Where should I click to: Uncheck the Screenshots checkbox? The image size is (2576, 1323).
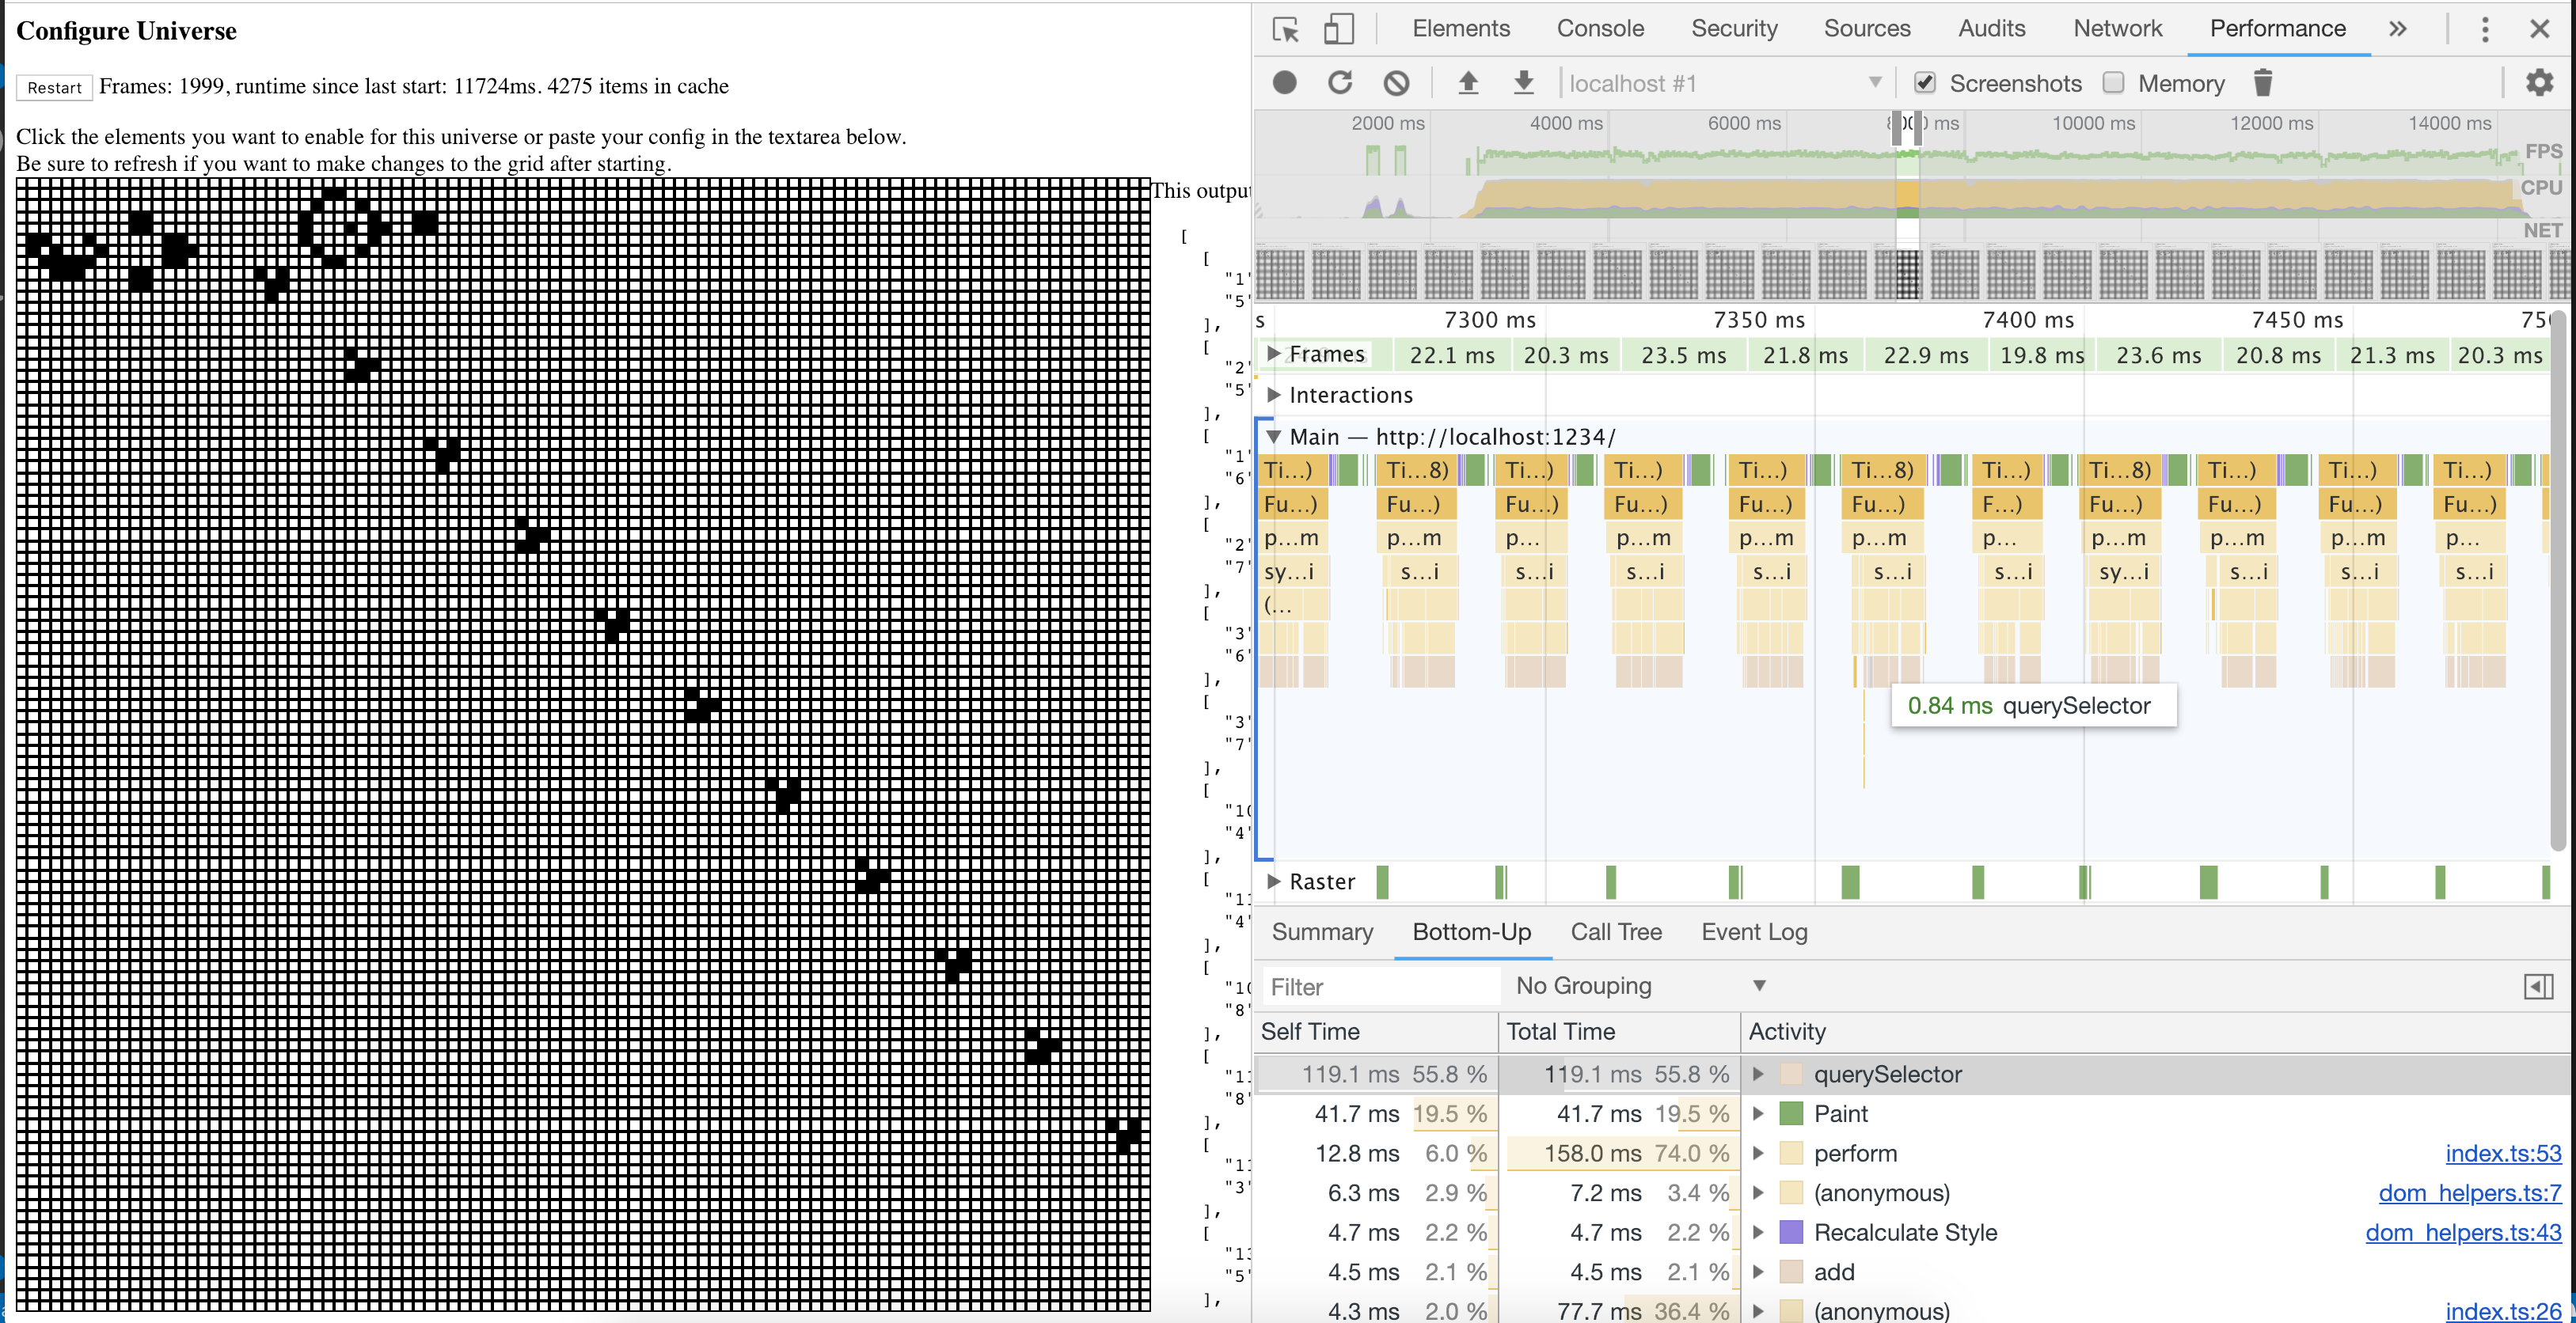pyautogui.click(x=1924, y=83)
